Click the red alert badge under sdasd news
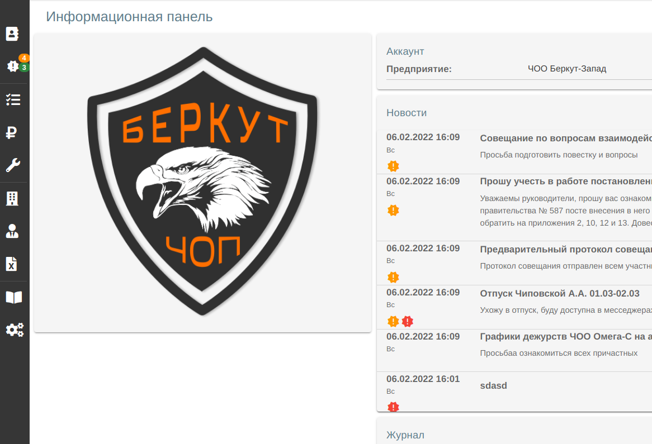 (393, 407)
